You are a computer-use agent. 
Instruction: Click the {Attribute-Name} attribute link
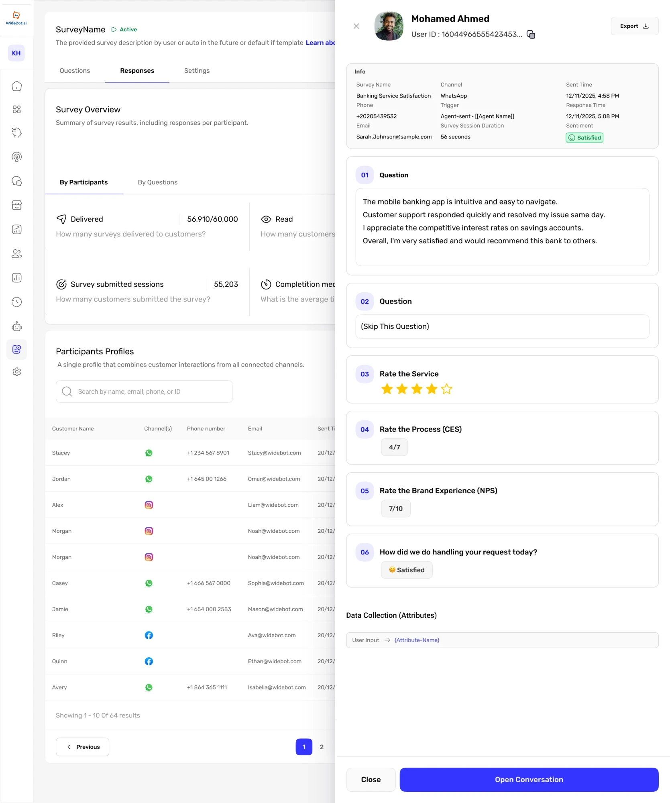click(417, 640)
